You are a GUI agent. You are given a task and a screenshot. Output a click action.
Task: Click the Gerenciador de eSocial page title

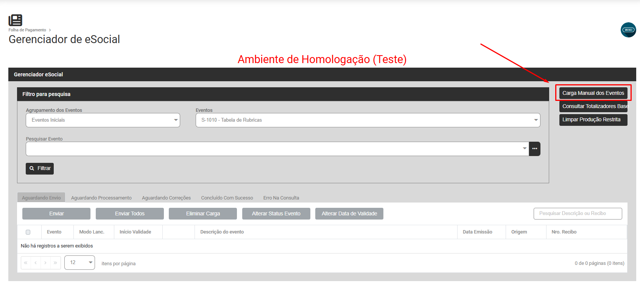pos(64,39)
